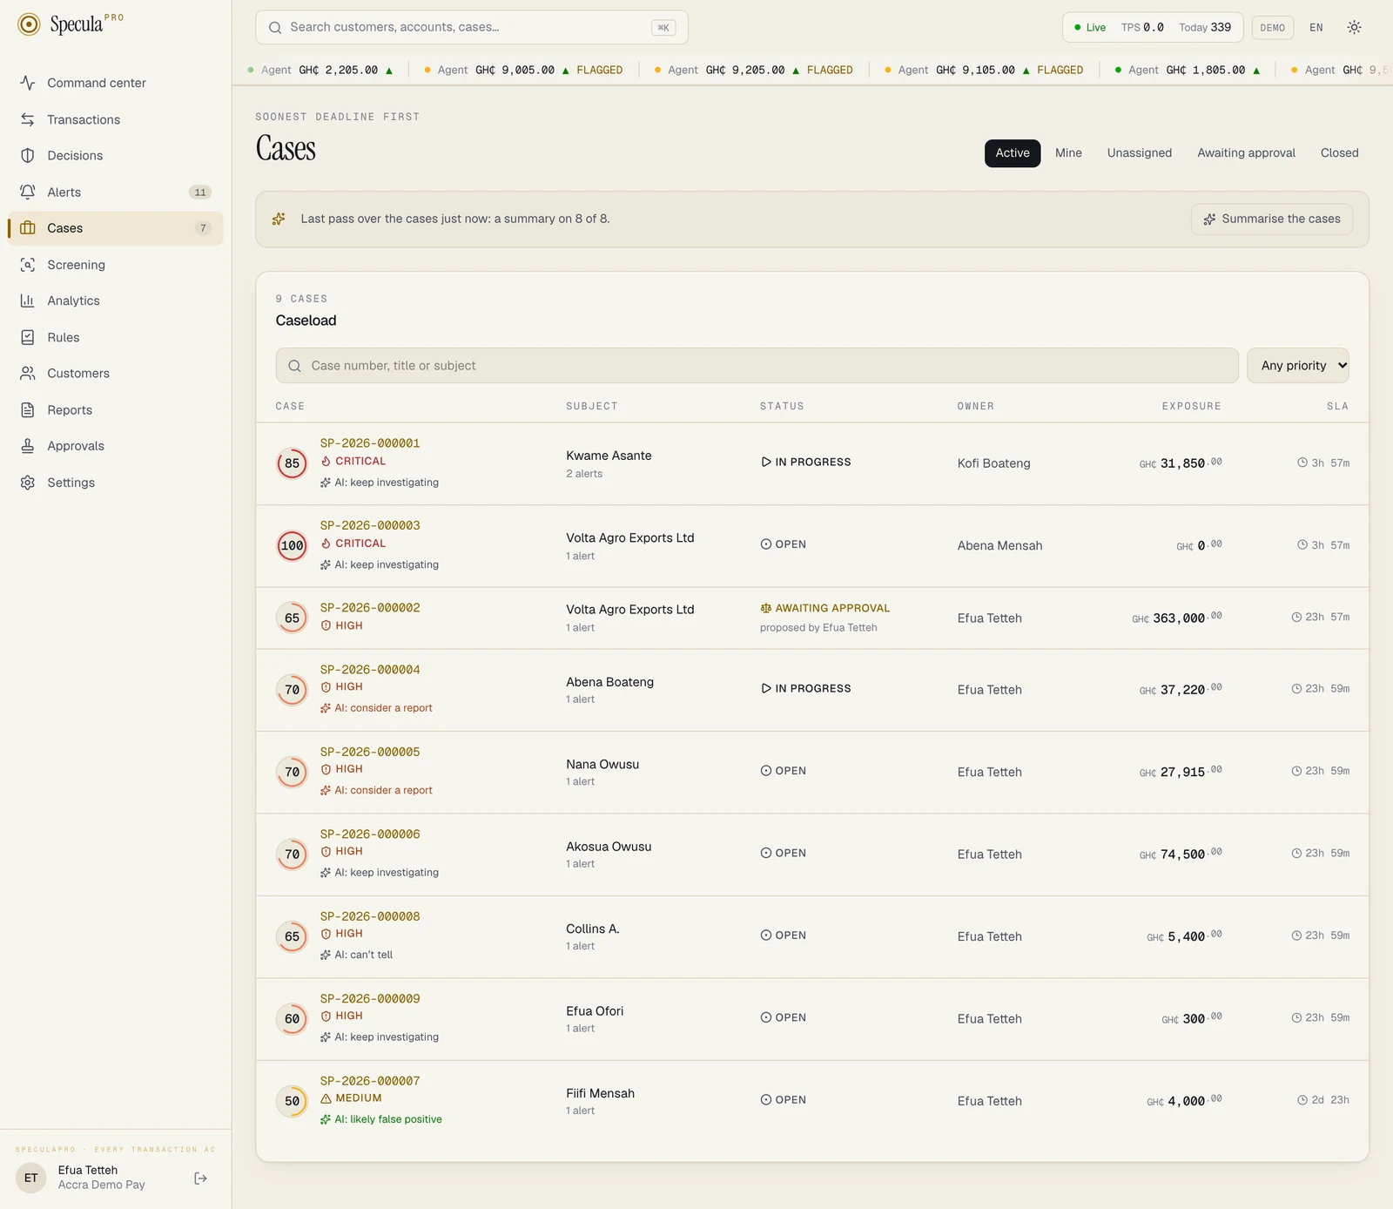Toggle the light/dark theme sun icon
Image resolution: width=1393 pixels, height=1209 pixels.
pos(1354,27)
